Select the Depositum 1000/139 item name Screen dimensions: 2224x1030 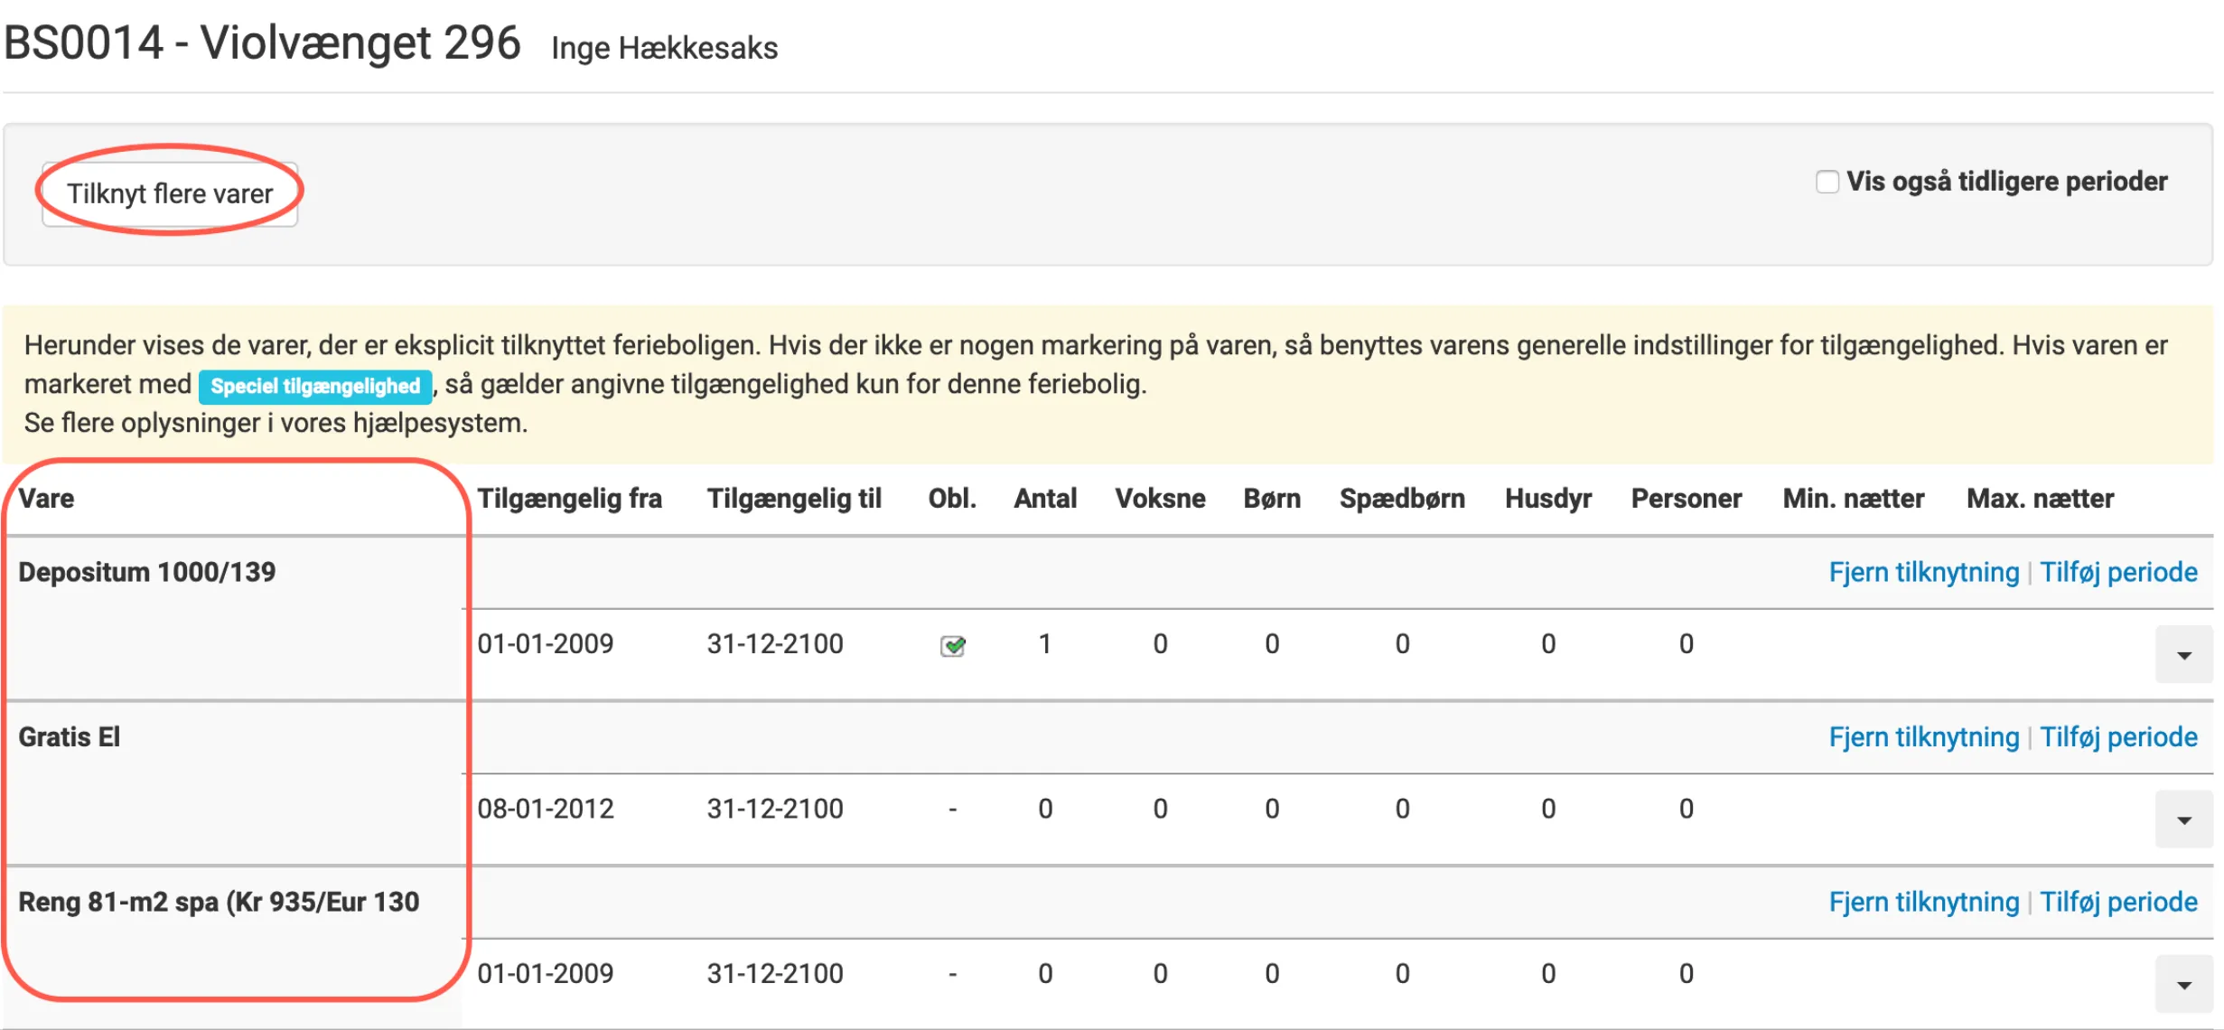147,572
